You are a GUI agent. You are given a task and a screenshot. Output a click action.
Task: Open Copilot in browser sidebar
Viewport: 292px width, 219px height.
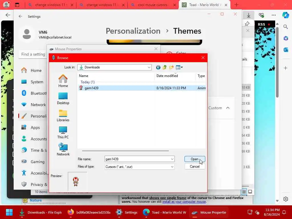pyautogui.click(x=286, y=15)
